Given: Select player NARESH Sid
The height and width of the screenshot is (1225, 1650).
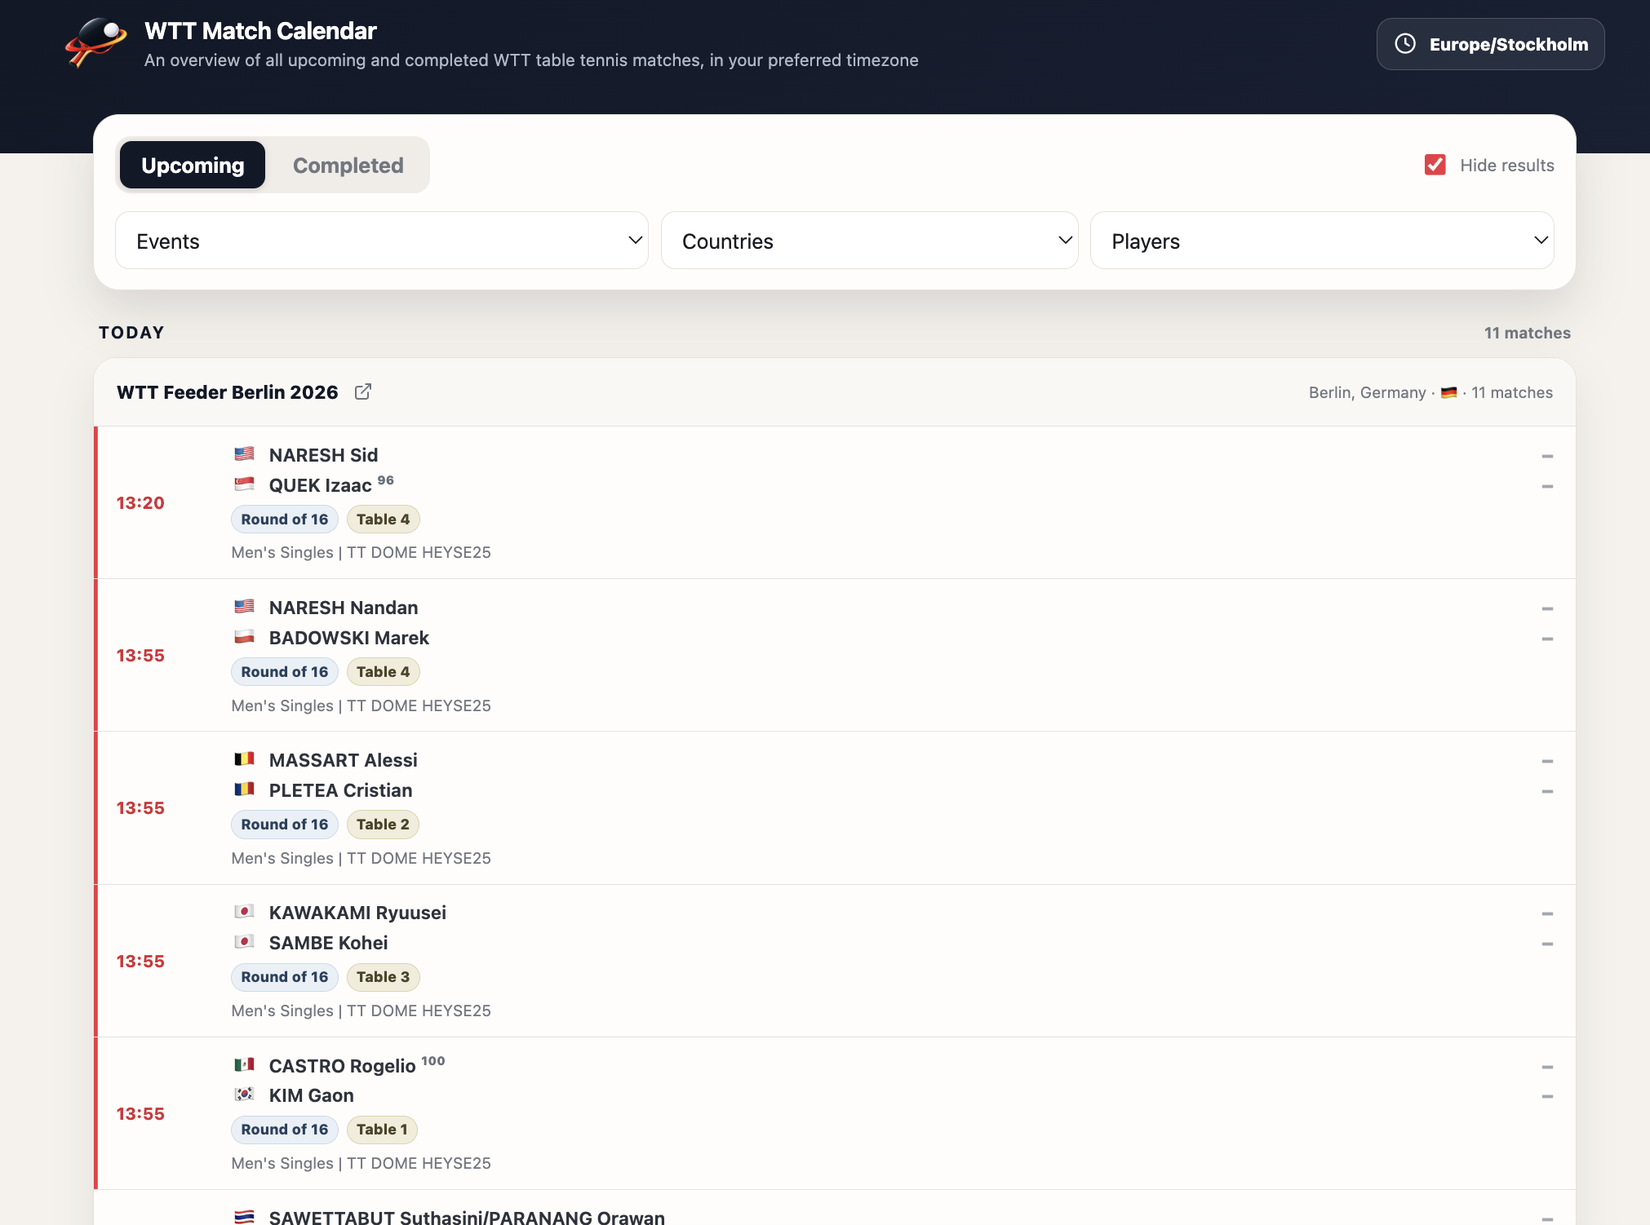Looking at the screenshot, I should [324, 455].
